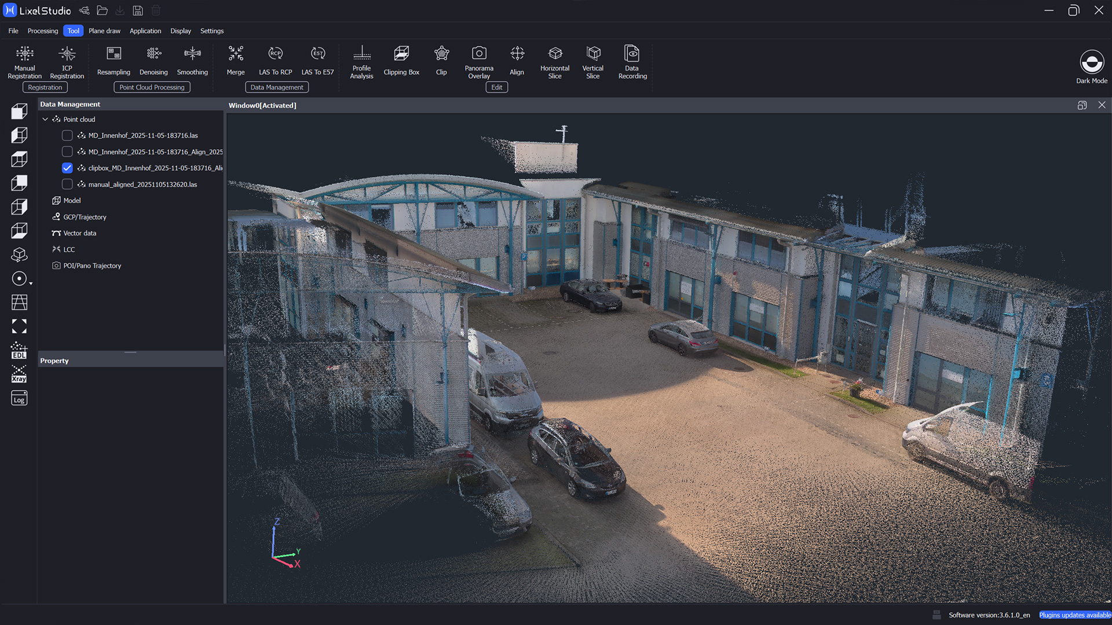Uncheck the clipbox_MD_Innenhof point cloud
Image resolution: width=1112 pixels, height=625 pixels.
(67, 168)
